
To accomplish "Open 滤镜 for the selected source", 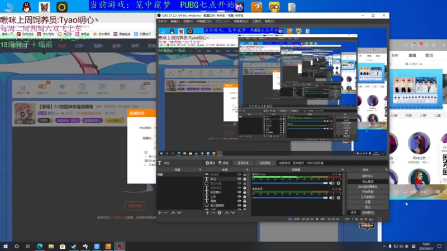I will pos(223,163).
